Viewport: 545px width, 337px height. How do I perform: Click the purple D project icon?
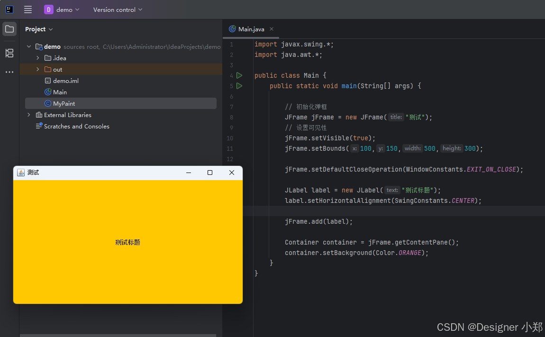click(48, 10)
